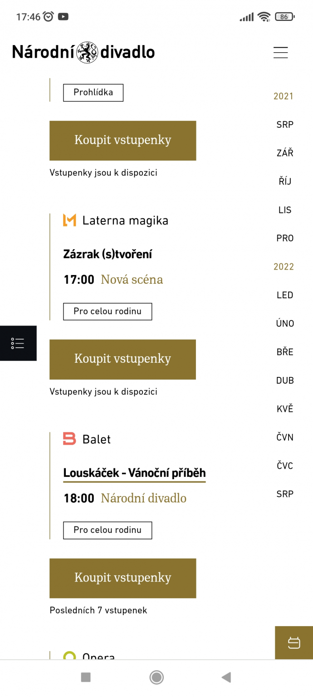Open the hamburger menu
This screenshot has height=697, width=313.
280,52
